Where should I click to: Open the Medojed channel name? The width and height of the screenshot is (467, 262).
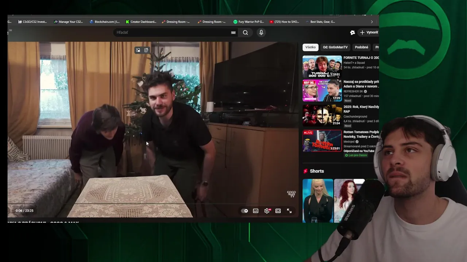coord(350,142)
